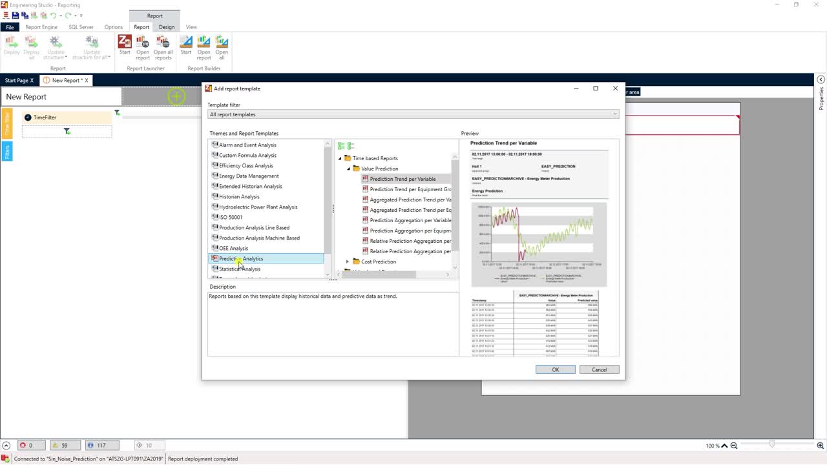Open the File menu
The width and height of the screenshot is (827, 465).
(x=10, y=27)
